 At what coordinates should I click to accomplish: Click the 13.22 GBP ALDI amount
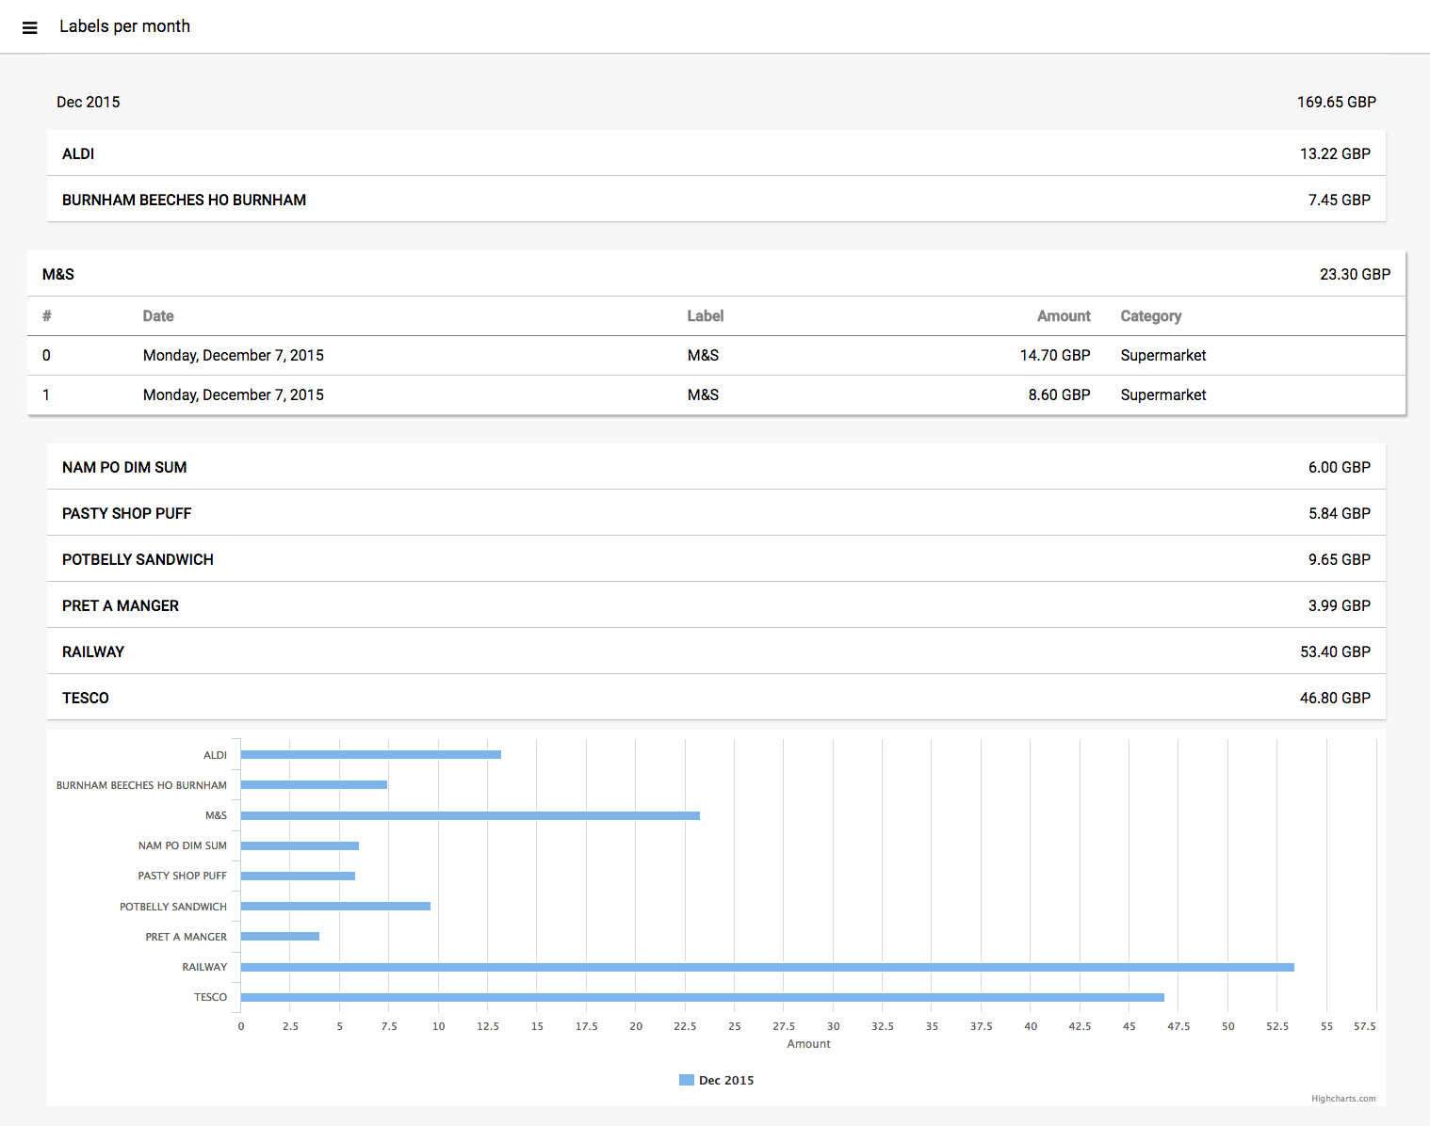point(1335,153)
